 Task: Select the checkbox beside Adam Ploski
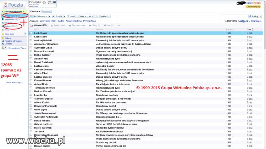click(31, 59)
